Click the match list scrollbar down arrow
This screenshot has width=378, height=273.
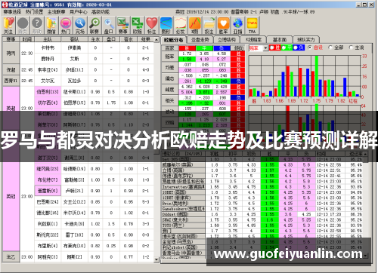(156, 259)
